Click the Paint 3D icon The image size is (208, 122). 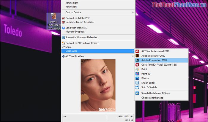click(x=137, y=74)
